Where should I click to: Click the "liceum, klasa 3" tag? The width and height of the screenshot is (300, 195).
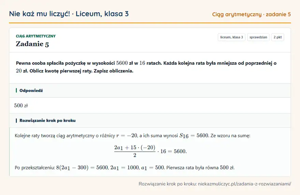click(231, 37)
